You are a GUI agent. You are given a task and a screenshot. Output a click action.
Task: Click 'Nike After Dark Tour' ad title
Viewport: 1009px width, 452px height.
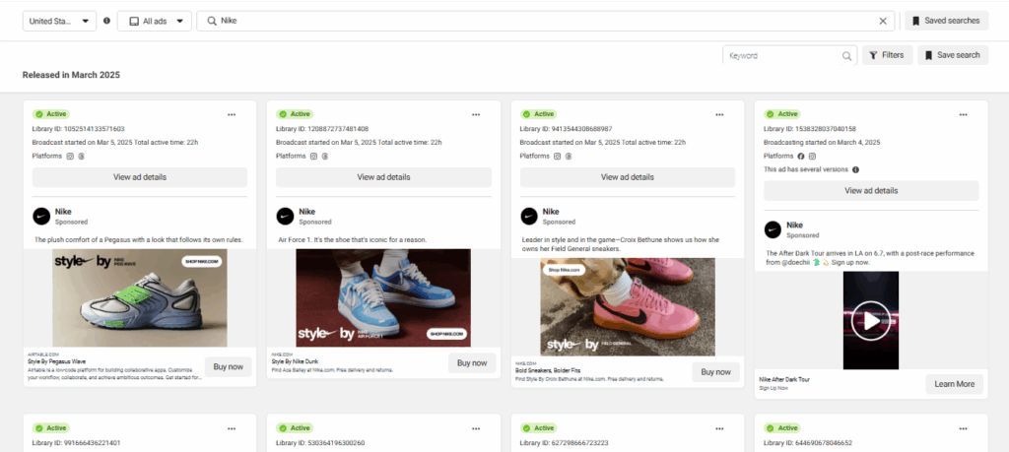[x=783, y=380]
